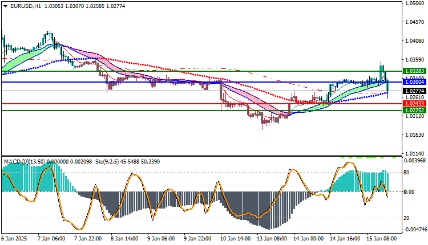Select the 7 Jan 06:00 time axis label

click(51, 239)
